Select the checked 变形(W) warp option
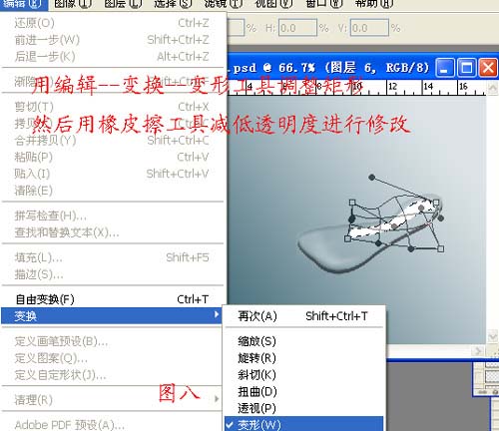This screenshot has height=431, width=499. coord(304,424)
